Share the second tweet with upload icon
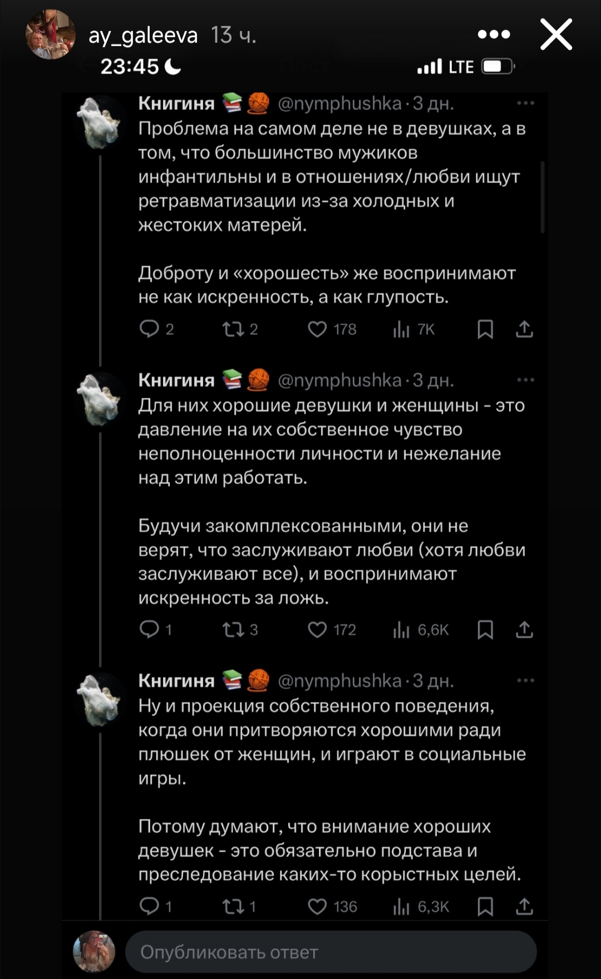 524,630
